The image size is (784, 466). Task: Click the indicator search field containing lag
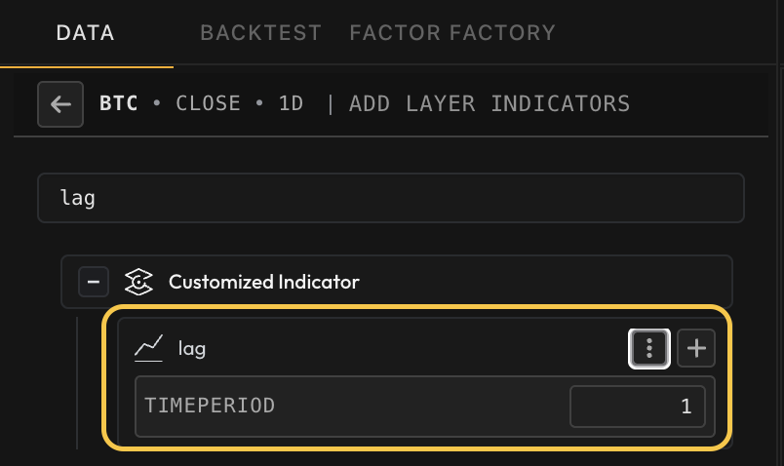(x=390, y=198)
